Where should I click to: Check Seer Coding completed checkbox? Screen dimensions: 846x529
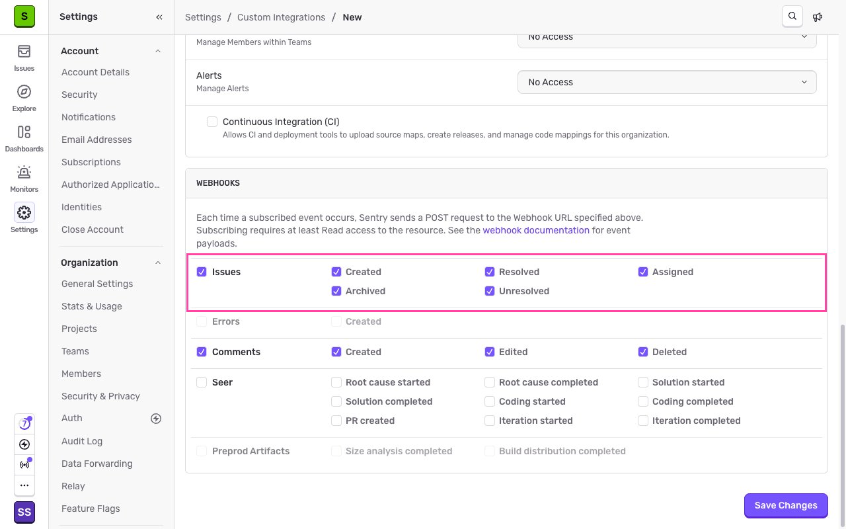(643, 401)
